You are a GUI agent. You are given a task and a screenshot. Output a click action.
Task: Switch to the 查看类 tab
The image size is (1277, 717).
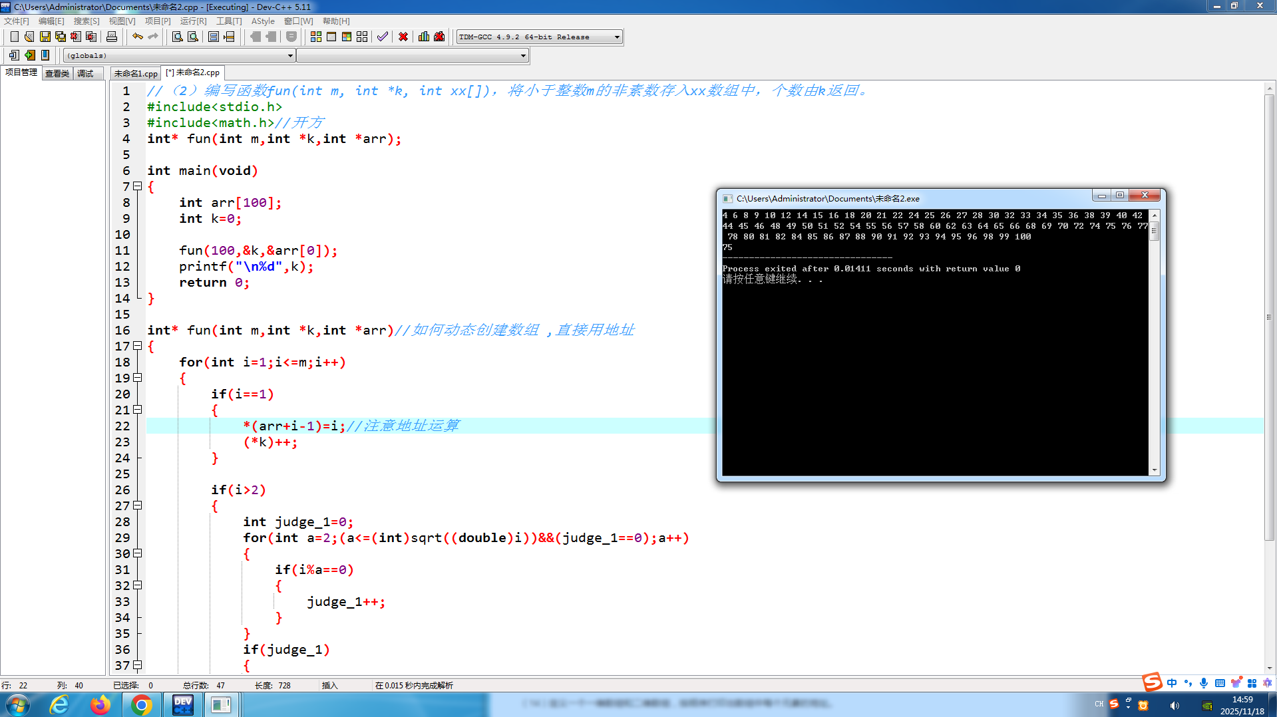coord(57,73)
